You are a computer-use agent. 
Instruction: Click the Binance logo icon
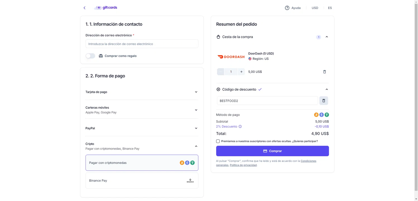pos(190,181)
